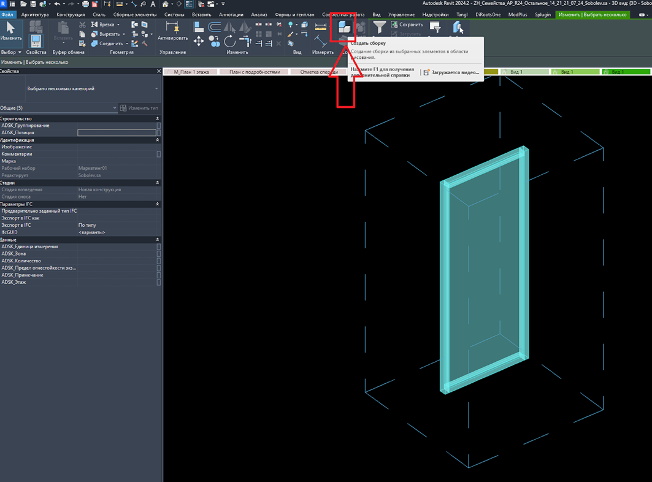Switch to the Системы ribbon tab

pos(174,15)
